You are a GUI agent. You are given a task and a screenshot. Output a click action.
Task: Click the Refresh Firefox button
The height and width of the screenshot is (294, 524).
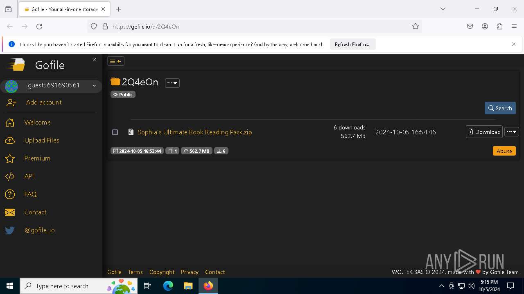[352, 44]
